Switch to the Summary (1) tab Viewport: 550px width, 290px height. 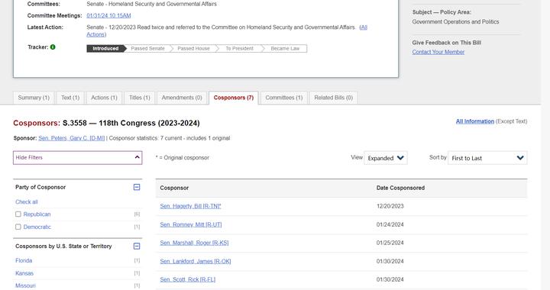(34, 98)
